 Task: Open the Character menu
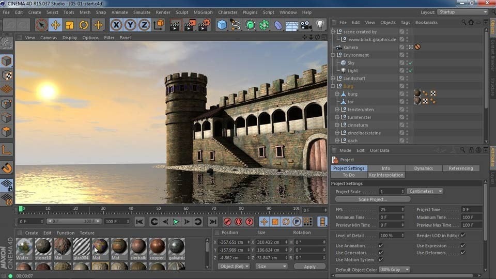click(227, 12)
